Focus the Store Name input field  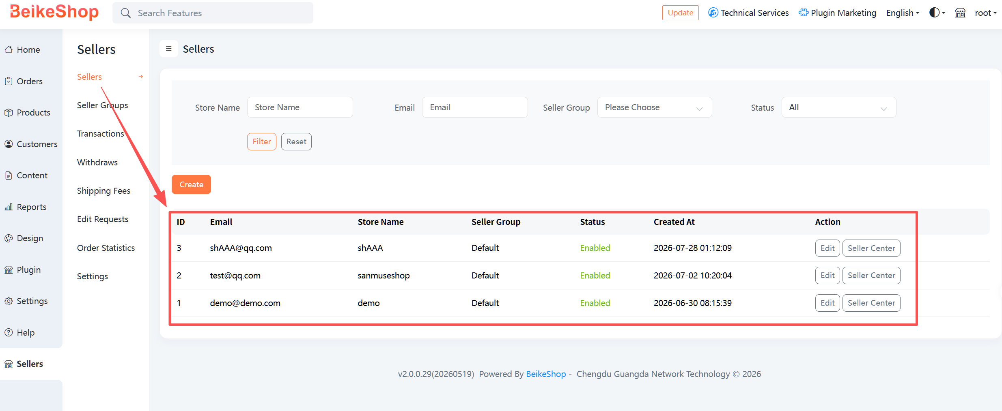click(x=300, y=107)
